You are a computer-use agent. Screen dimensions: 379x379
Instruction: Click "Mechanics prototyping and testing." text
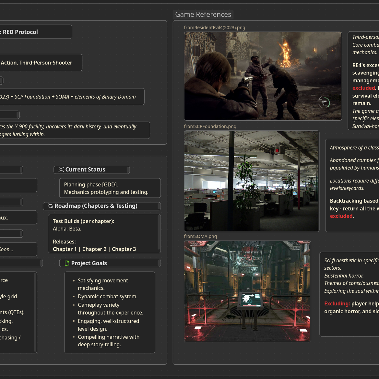[x=106, y=192]
